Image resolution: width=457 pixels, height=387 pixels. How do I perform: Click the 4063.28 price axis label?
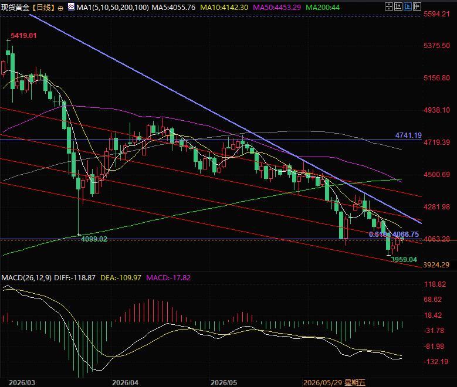point(436,239)
